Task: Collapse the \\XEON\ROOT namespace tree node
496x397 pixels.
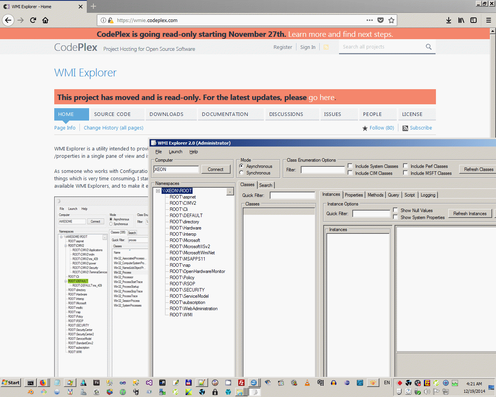Action: (x=158, y=191)
